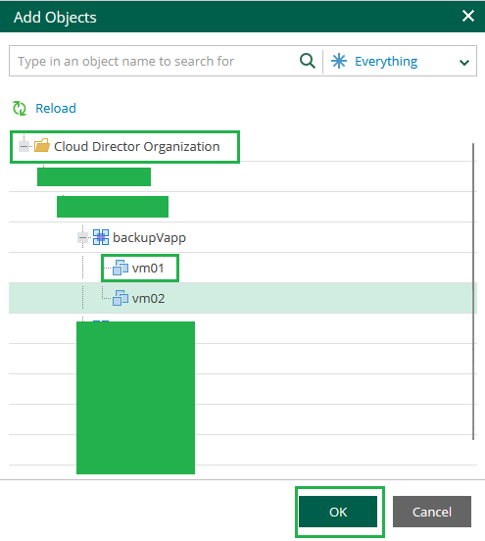
Task: Click the Cloud Director Organization folder icon
Action: point(42,145)
